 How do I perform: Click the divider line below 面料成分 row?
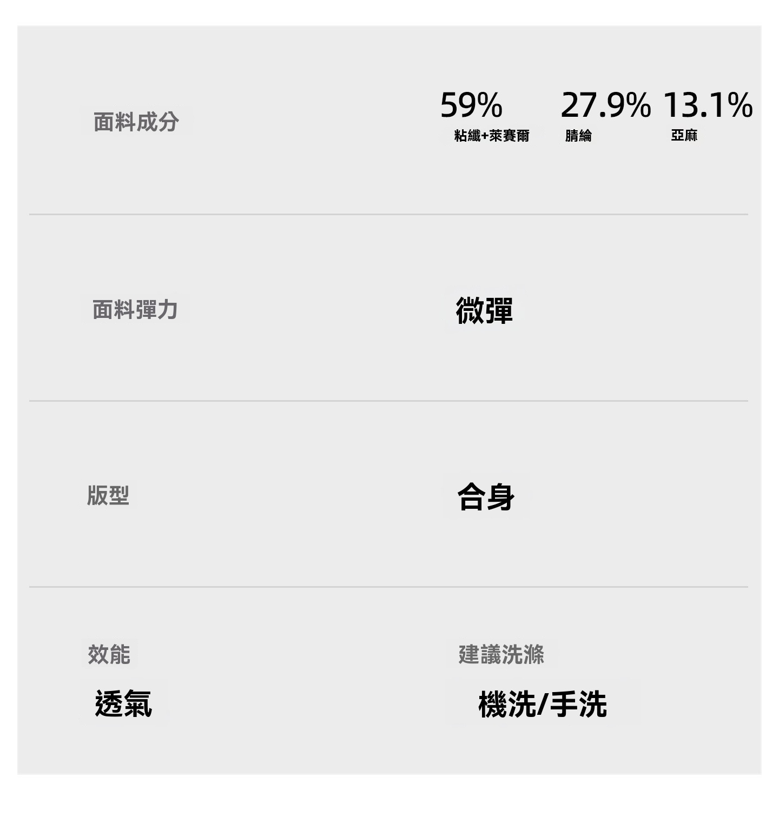[388, 214]
